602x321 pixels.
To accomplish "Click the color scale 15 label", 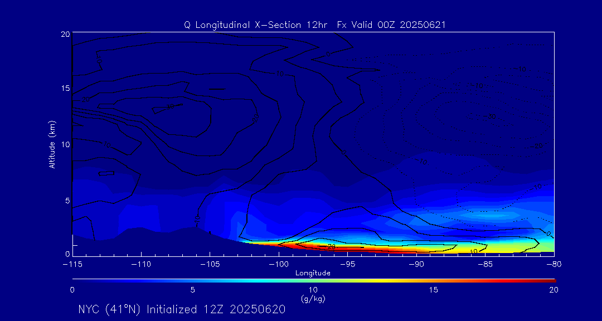I will [434, 290].
